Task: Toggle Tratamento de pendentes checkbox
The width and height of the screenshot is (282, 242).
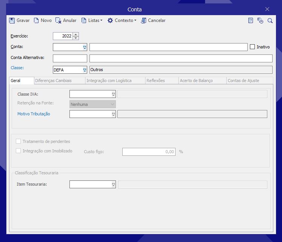Action: click(x=18, y=141)
